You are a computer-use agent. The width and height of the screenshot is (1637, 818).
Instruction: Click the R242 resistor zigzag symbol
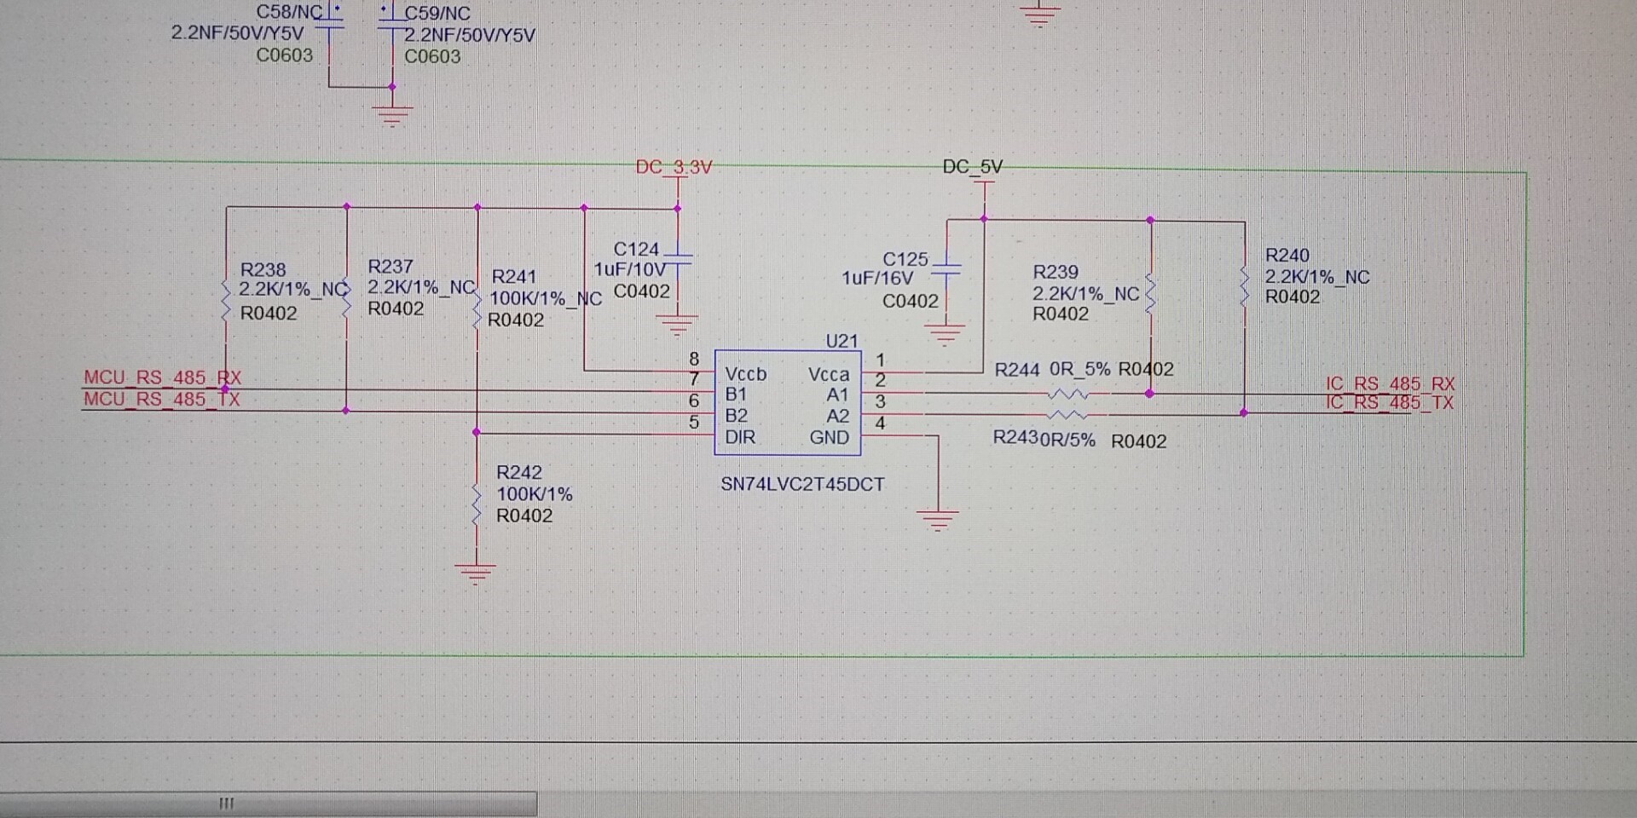(477, 504)
